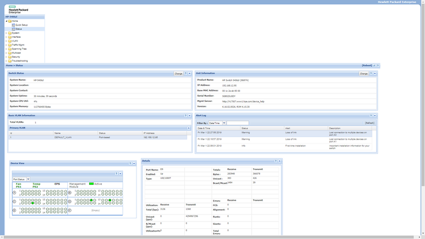Screen dimensions: 425x239
Task: Click Refresh in the Alert Log
Action: 370,123
